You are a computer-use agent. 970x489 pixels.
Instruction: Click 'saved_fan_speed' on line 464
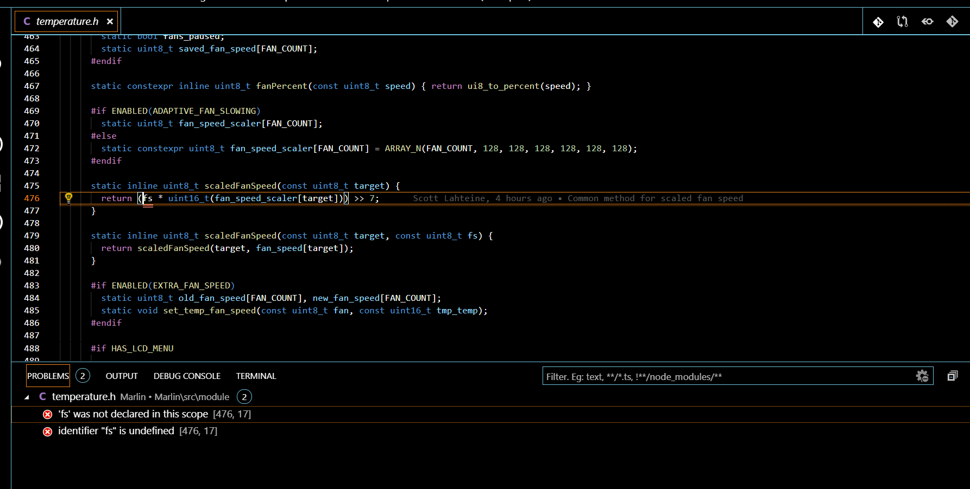(217, 49)
